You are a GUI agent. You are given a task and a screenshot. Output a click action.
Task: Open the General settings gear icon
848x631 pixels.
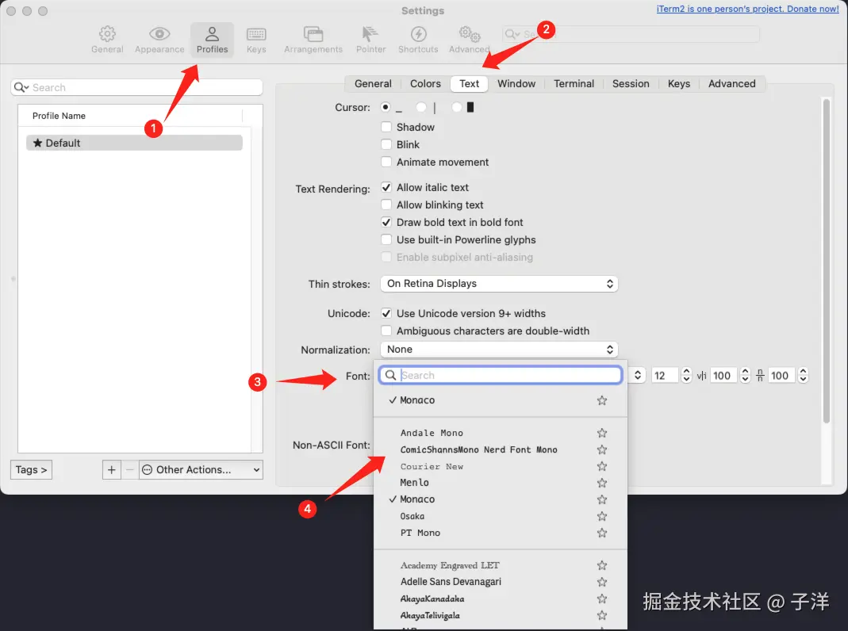107,34
